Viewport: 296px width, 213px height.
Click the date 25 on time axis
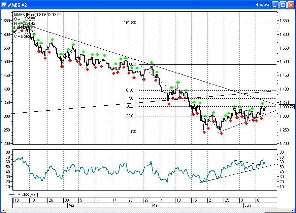[227, 200]
